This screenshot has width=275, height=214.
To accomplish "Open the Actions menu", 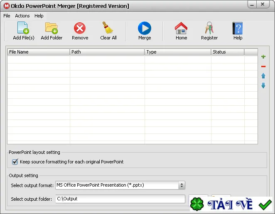I will click(x=22, y=16).
